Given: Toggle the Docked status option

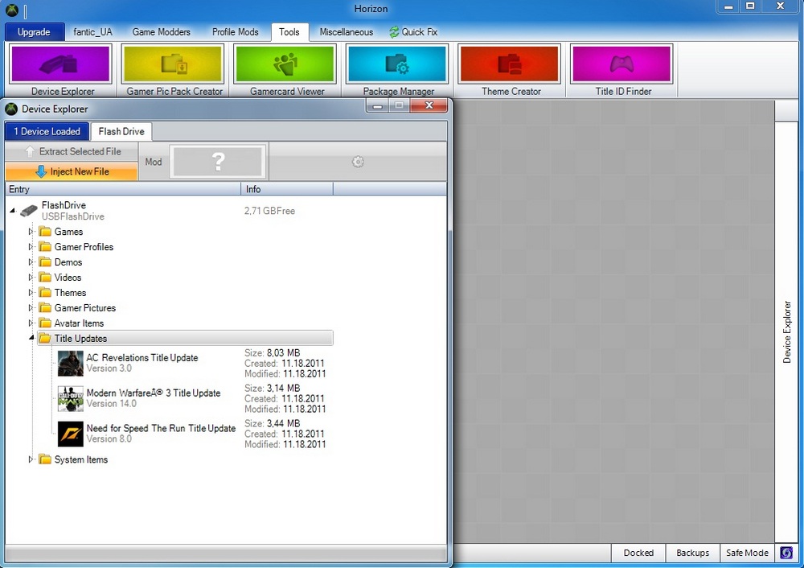Looking at the screenshot, I should pyautogui.click(x=638, y=553).
